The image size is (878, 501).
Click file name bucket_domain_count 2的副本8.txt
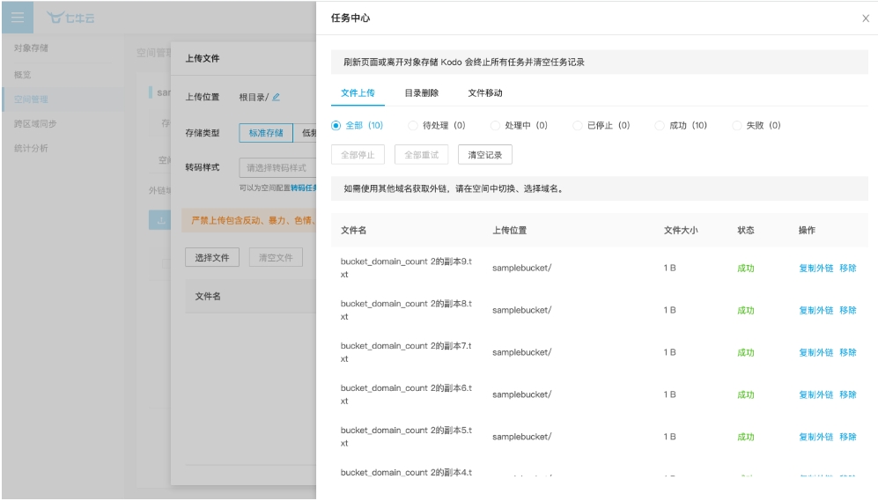coord(406,310)
